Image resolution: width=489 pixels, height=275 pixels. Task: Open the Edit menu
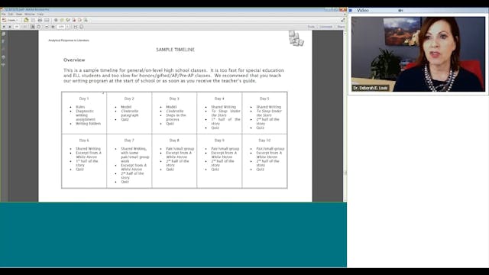click(11, 15)
